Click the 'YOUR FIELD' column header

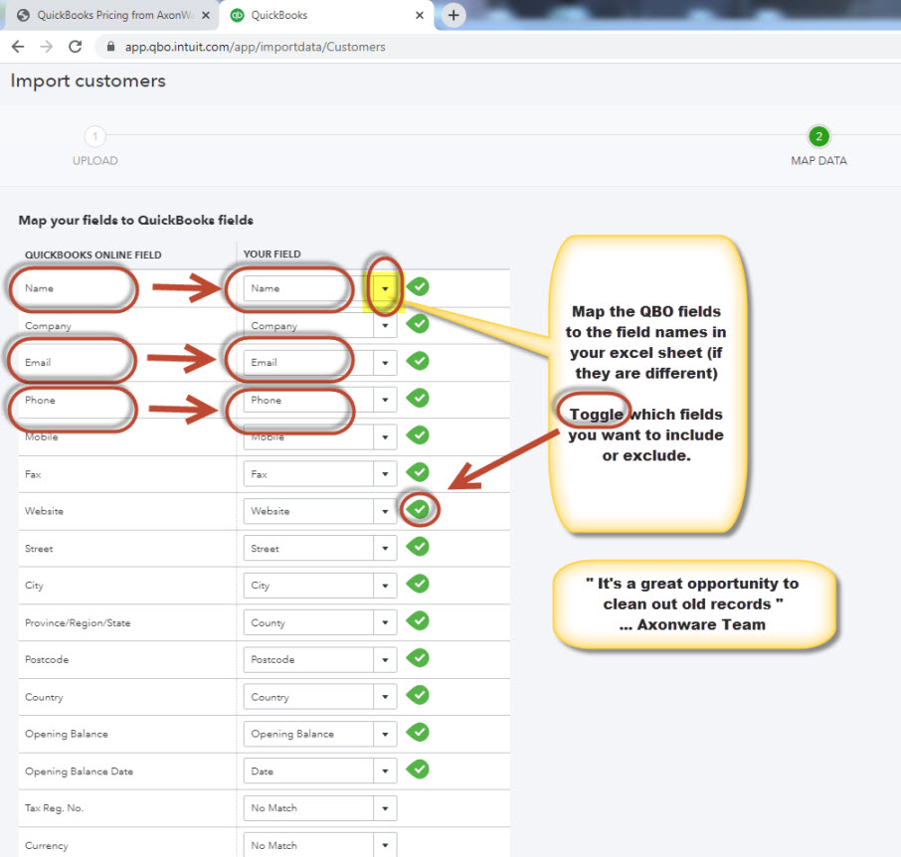point(271,254)
